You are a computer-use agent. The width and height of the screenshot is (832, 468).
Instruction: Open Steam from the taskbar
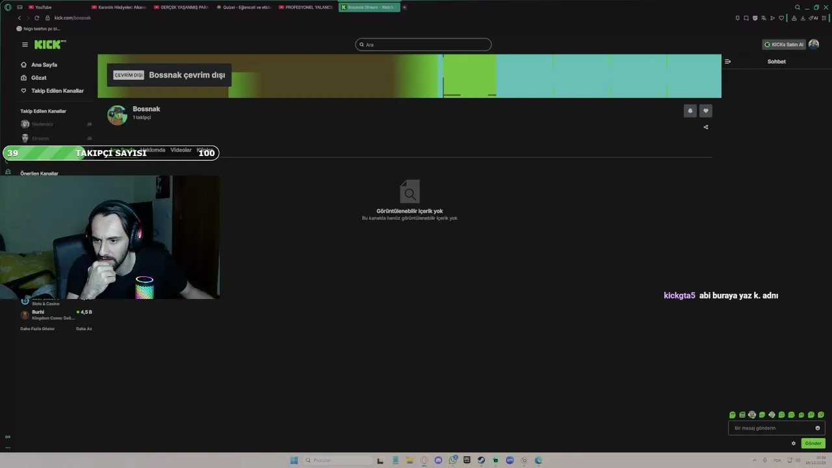pyautogui.click(x=481, y=460)
